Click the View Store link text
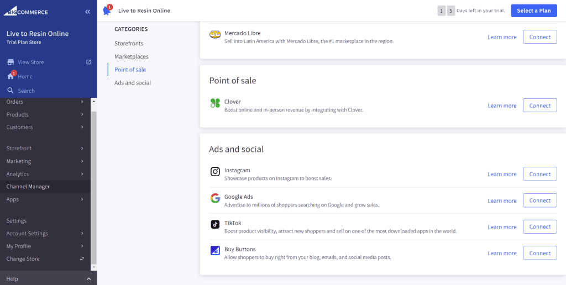The width and height of the screenshot is (566, 285). point(31,62)
